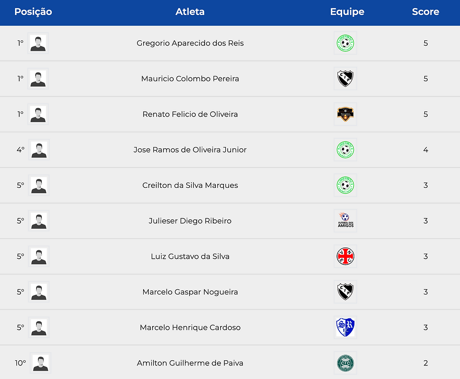460x379 pixels.
Task: Click Renato Felicio de Oliveira's score value
Action: (426, 114)
